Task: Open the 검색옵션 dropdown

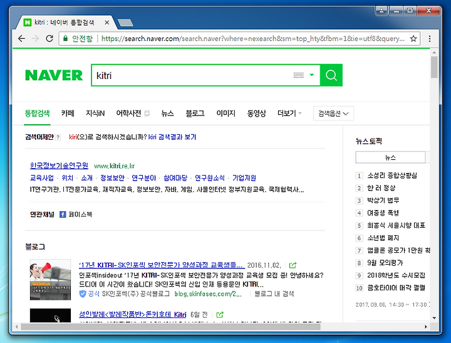Action: click(333, 113)
